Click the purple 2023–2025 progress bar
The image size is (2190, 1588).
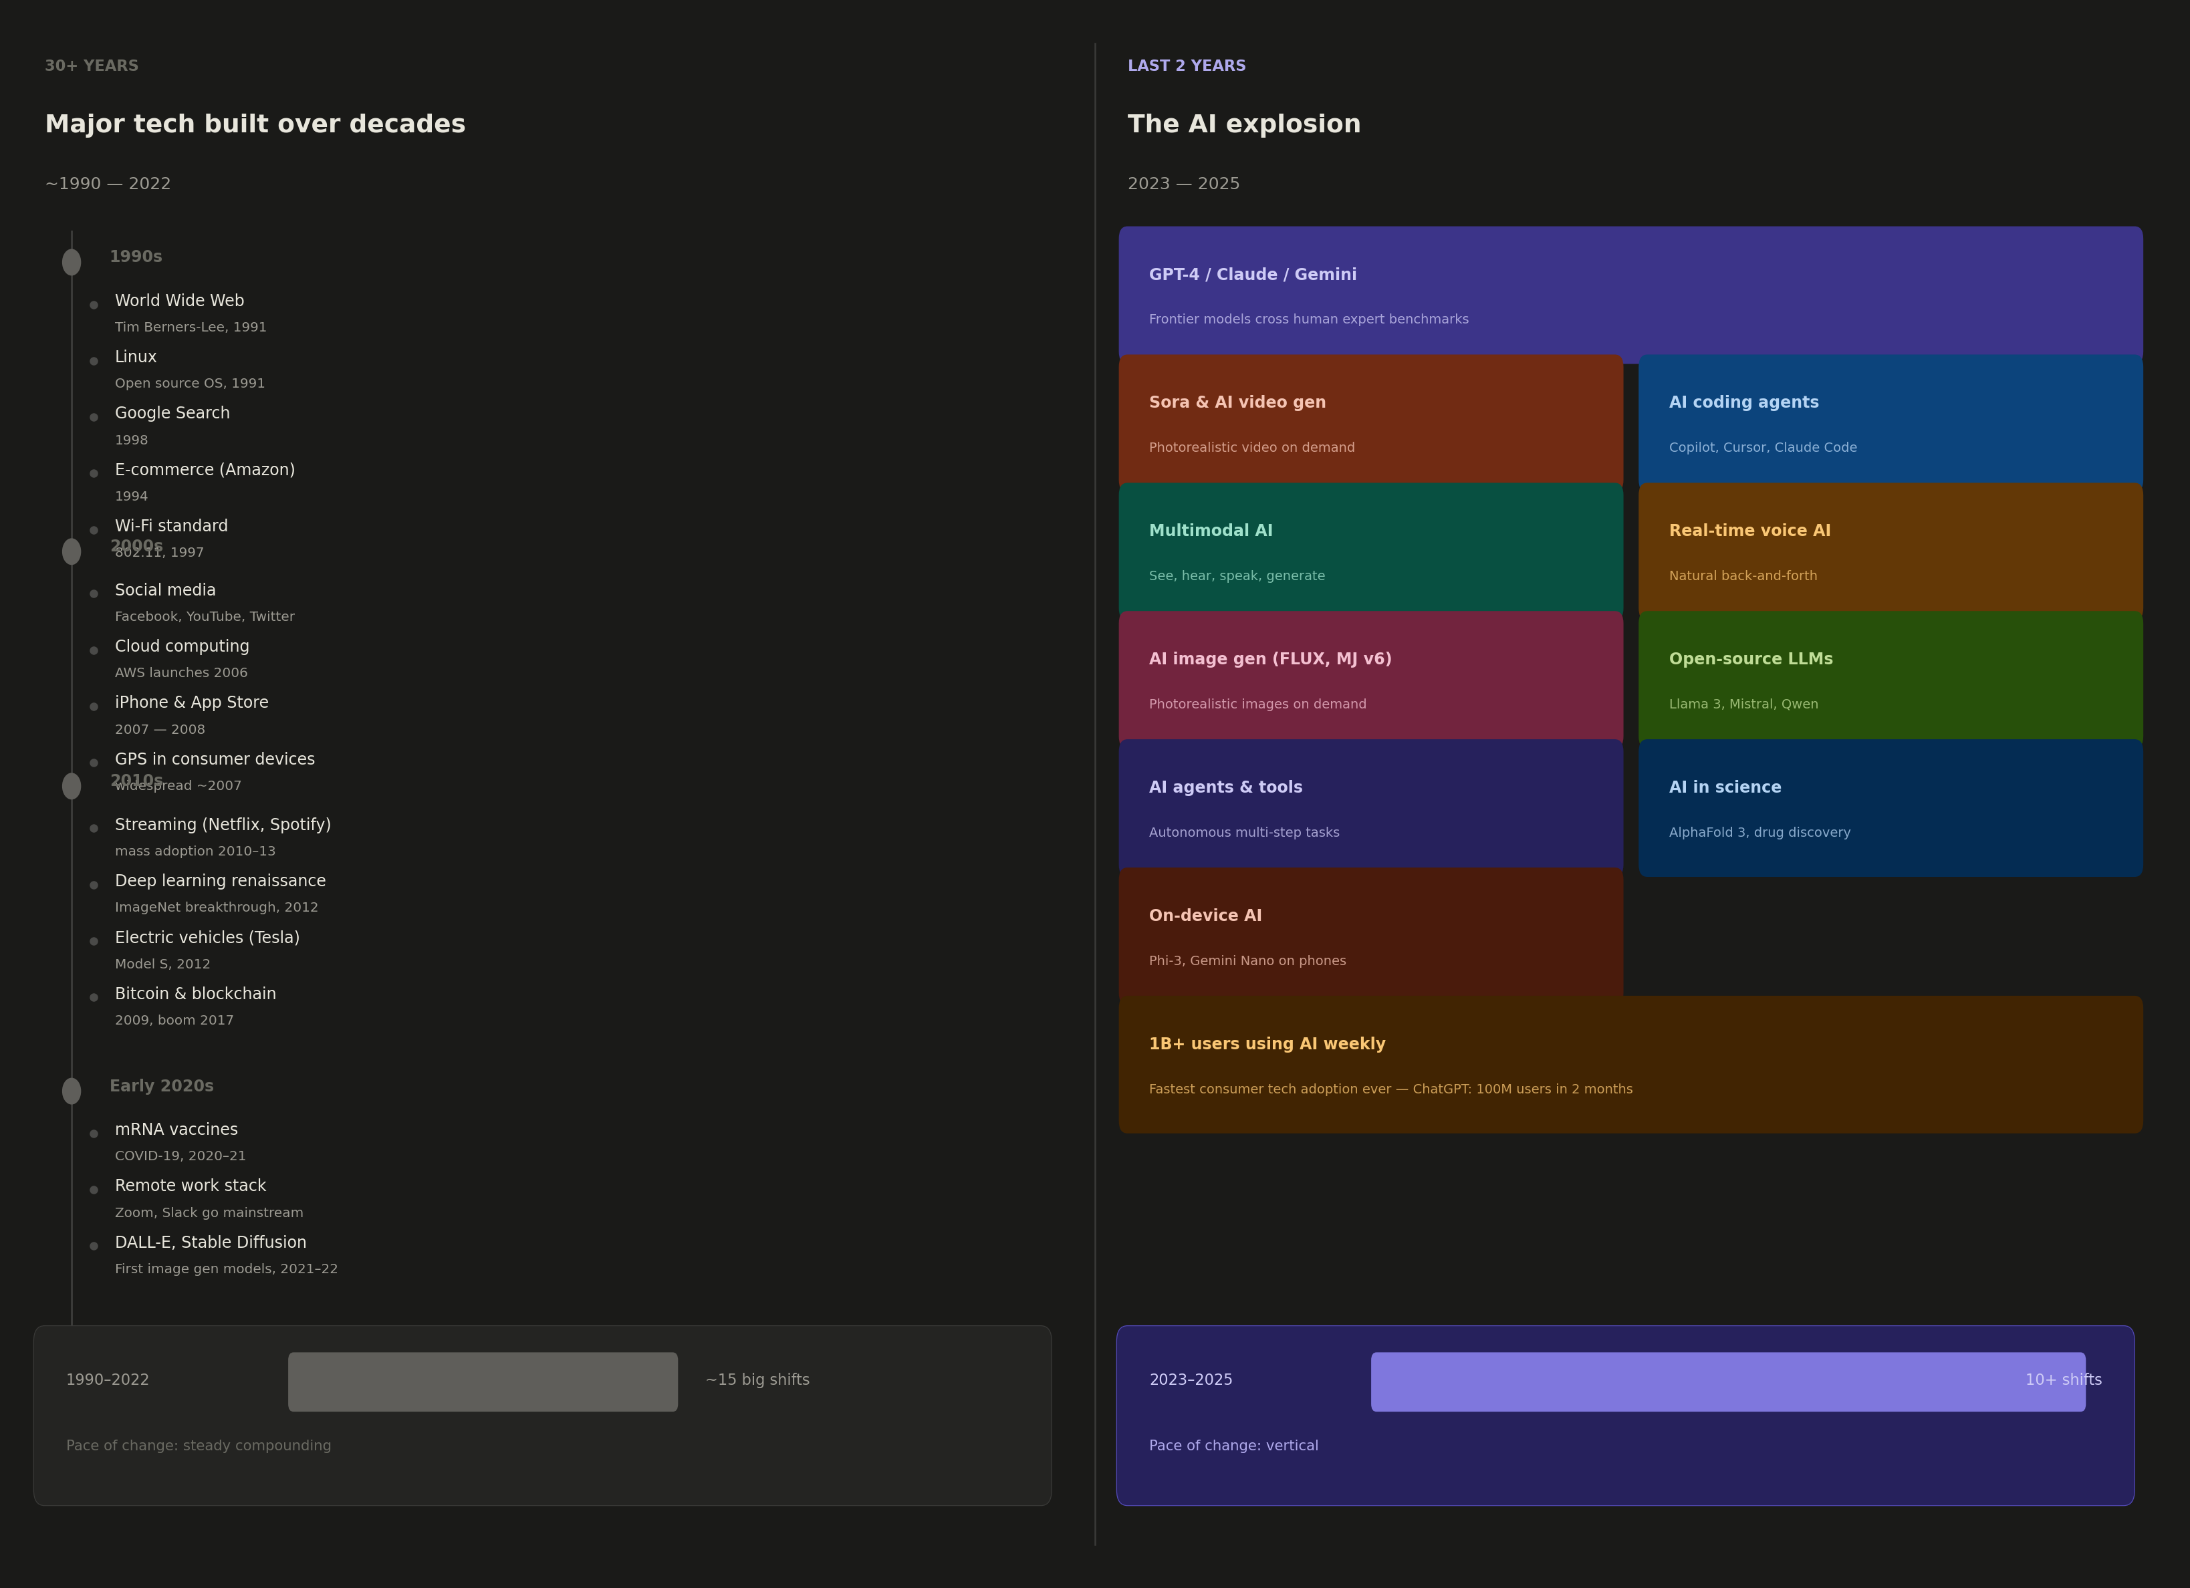point(1727,1381)
